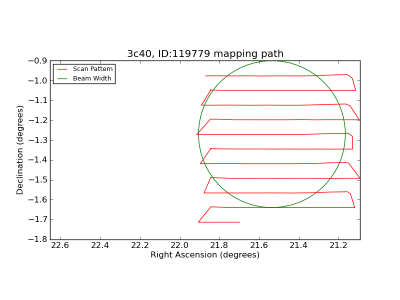
Task: Click the y-axis tick label −0.9
Action: (37, 61)
